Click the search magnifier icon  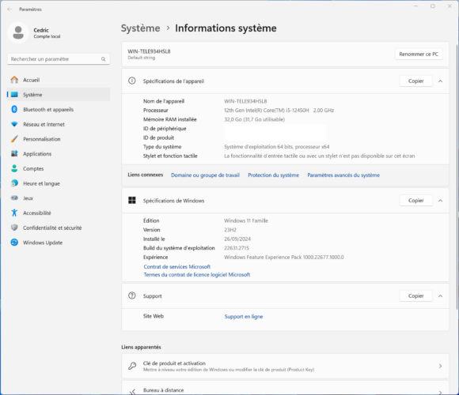104,59
